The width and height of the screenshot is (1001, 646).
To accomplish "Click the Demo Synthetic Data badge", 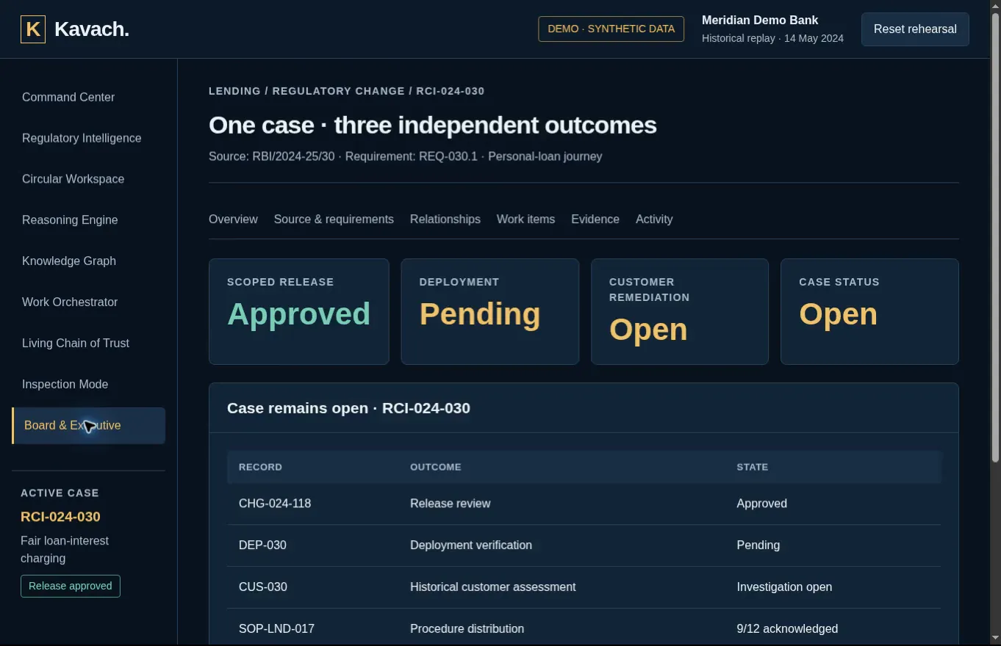I will 611,29.
